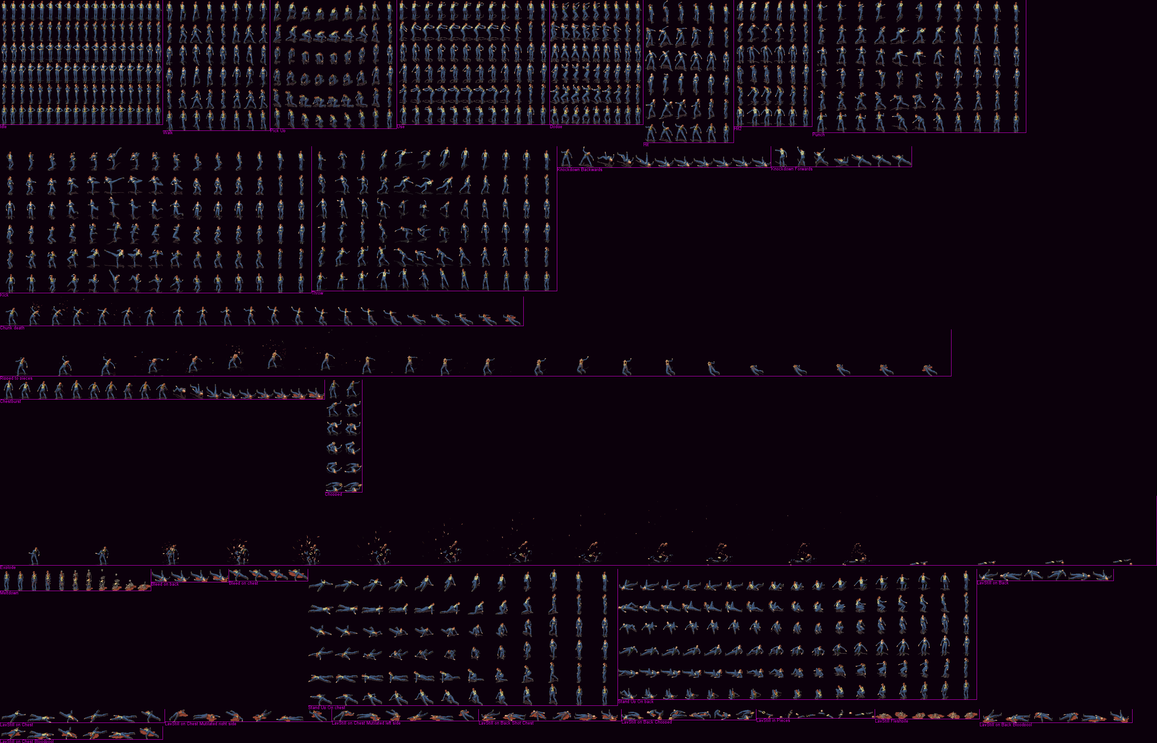
Task: Click the Explode label
Action: coord(8,567)
